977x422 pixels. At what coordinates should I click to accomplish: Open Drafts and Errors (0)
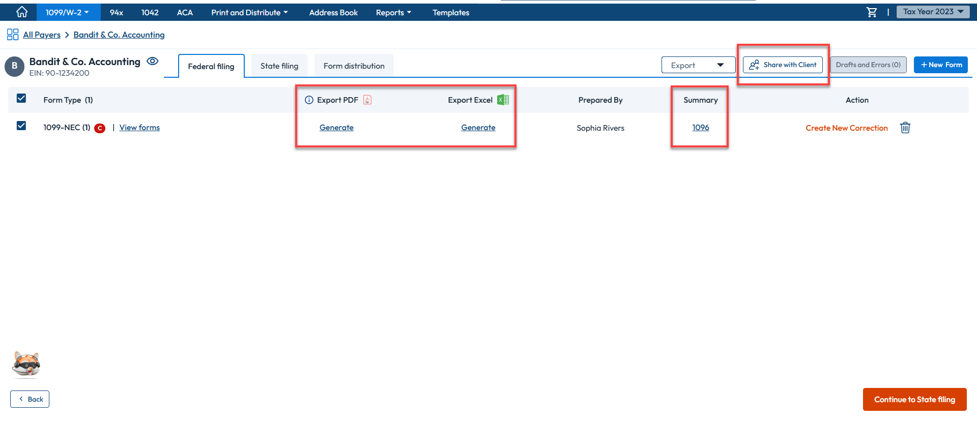868,65
